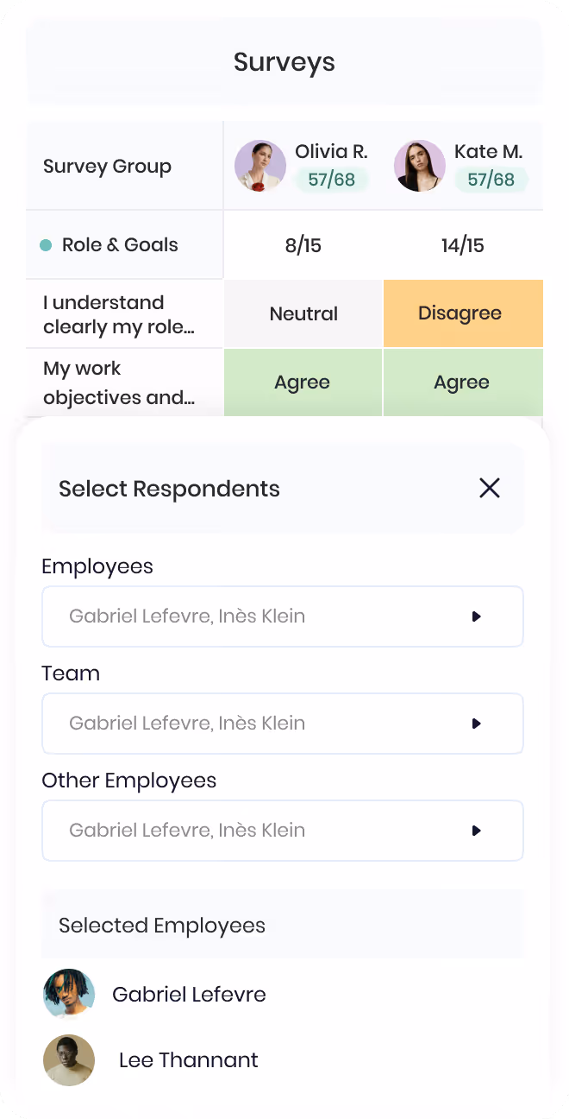Select Olivia's green Agree cell
Viewport: 569px width, 1119px height.
pos(303,382)
